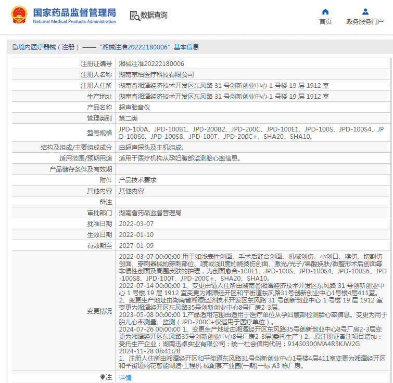The width and height of the screenshot is (393, 383).
Task: Click the document icon before 境内医疗器械
Action: point(15,47)
